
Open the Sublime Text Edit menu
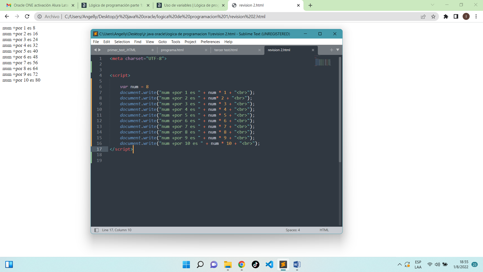(107, 42)
